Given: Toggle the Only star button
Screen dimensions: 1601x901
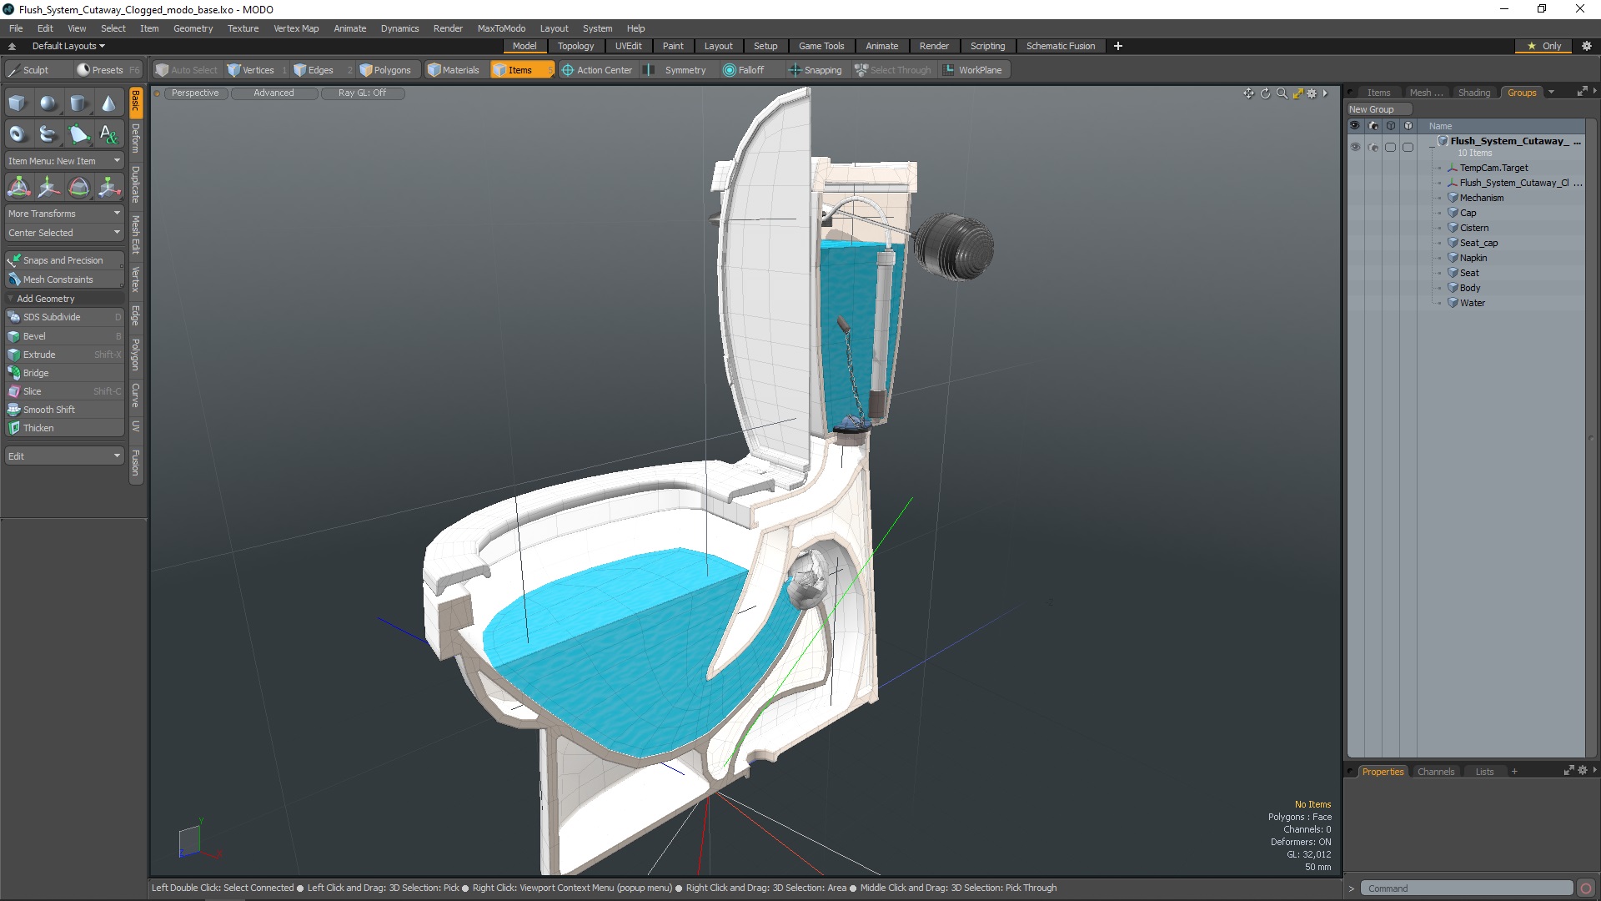Looking at the screenshot, I should point(1543,46).
